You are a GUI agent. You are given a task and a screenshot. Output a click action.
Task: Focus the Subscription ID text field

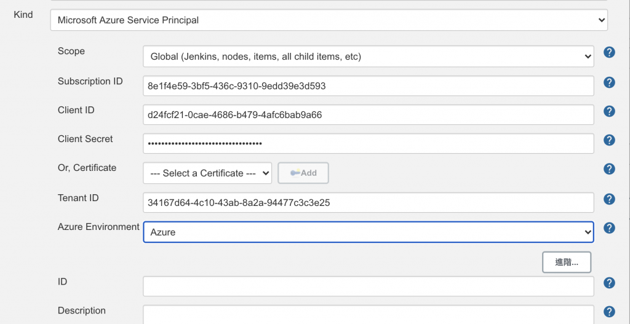(368, 86)
